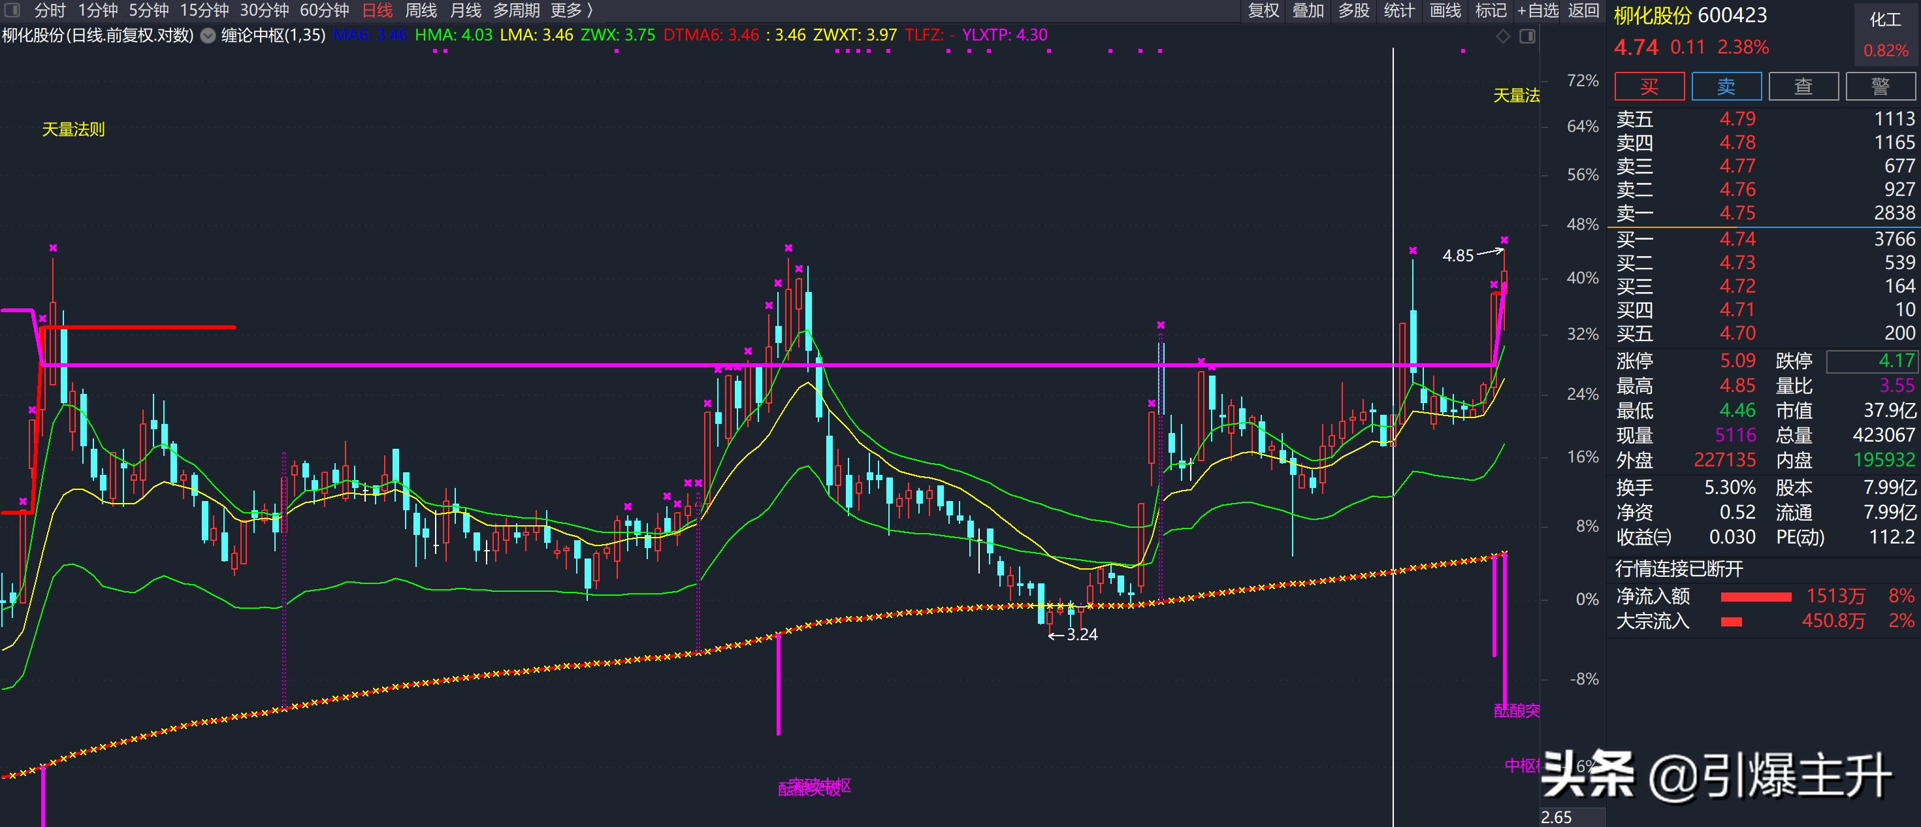Click the red 买 buy button
The image size is (1921, 827).
tap(1649, 86)
